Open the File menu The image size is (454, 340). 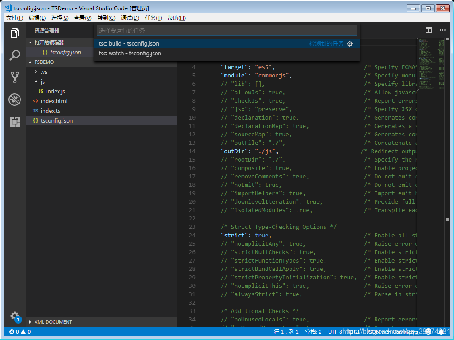15,18
